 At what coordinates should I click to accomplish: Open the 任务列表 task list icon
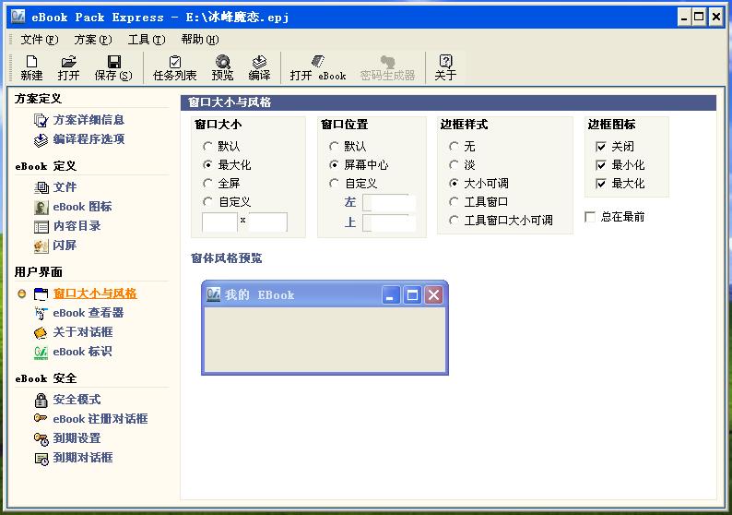click(x=175, y=61)
